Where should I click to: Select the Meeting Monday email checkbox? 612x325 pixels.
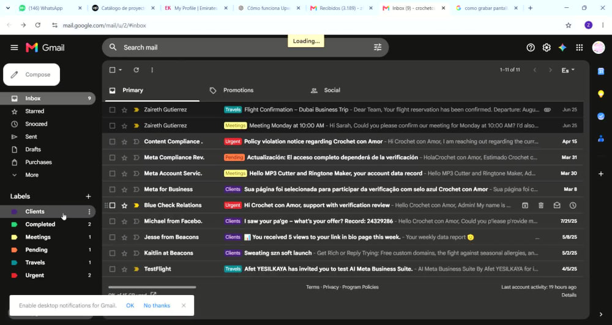tap(113, 125)
